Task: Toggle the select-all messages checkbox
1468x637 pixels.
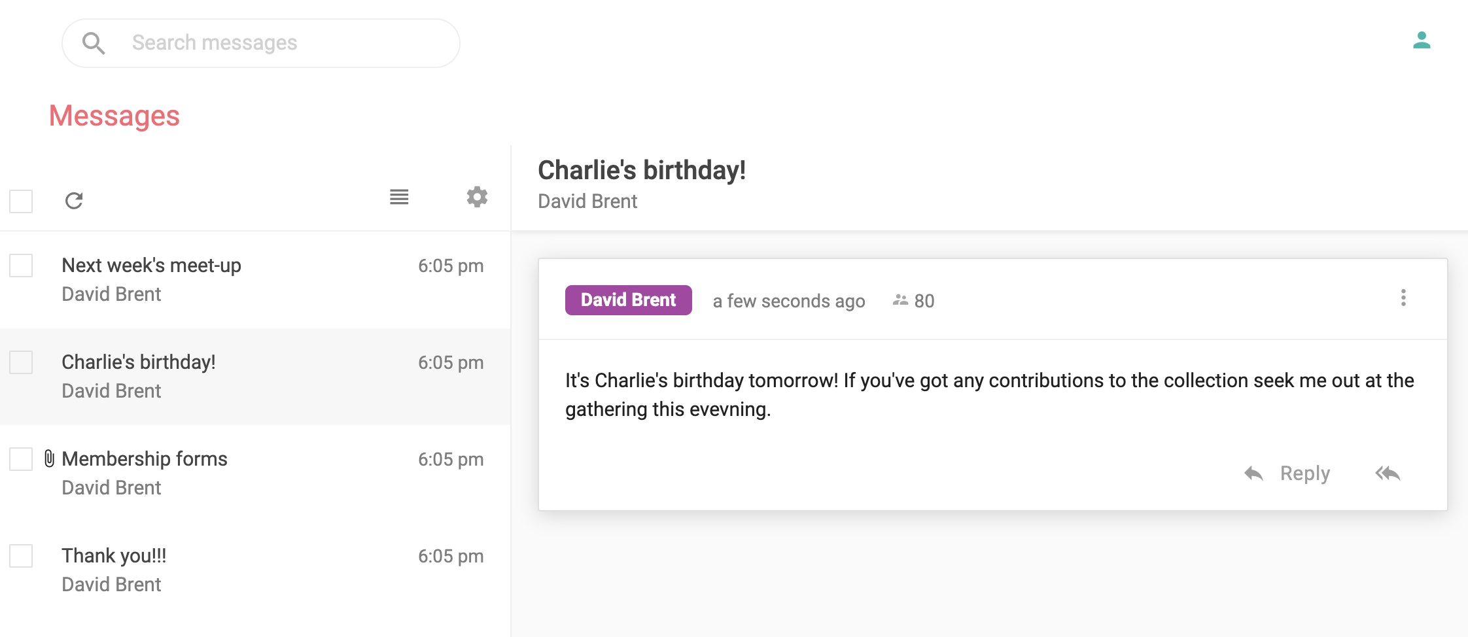Action: click(x=21, y=201)
